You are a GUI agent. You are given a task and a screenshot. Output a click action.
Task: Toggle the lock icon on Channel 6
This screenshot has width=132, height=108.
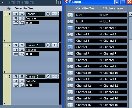coord(22,85)
